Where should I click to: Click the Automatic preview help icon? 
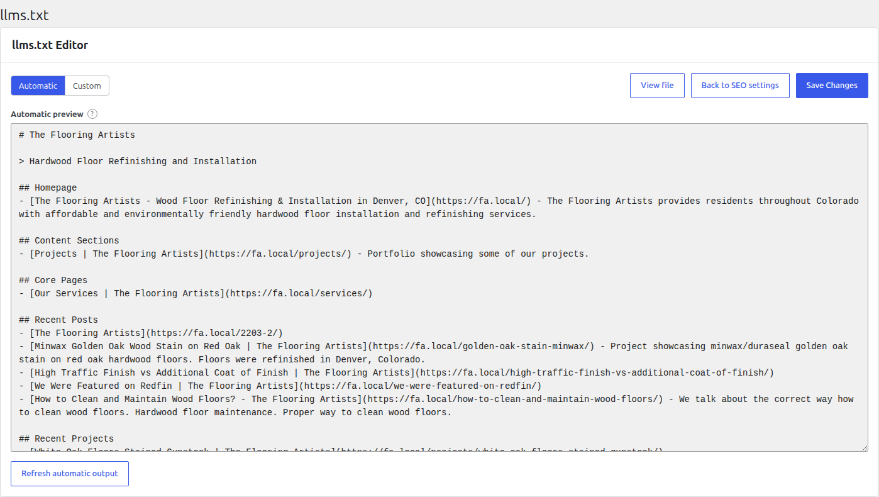tap(92, 114)
